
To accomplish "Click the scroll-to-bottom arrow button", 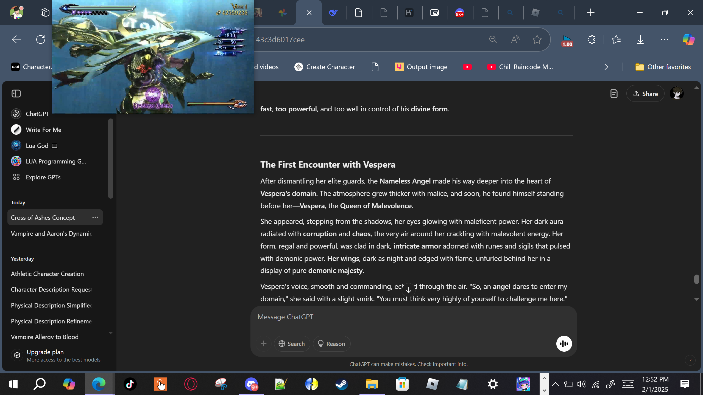I will [408, 290].
